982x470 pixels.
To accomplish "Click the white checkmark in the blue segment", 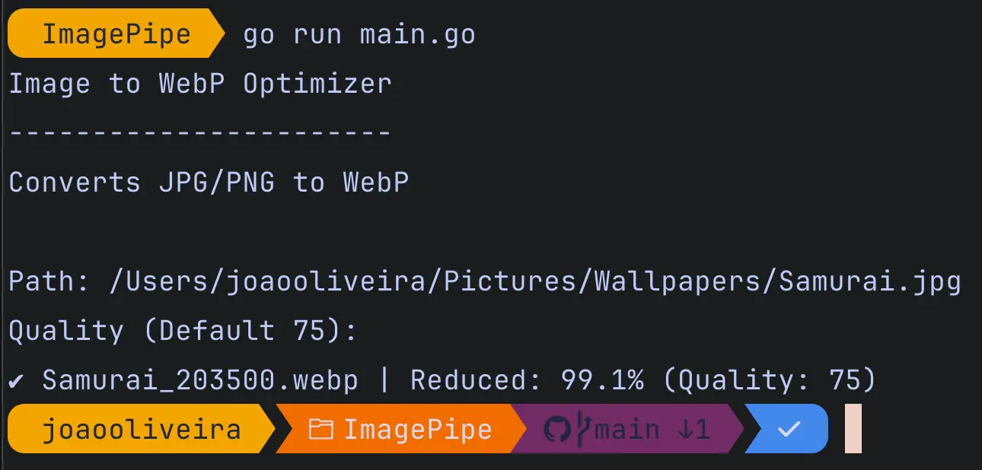I will pyautogui.click(x=789, y=430).
